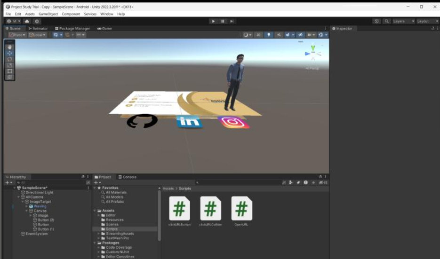Select Waving object in Hierarchy

coord(40,206)
